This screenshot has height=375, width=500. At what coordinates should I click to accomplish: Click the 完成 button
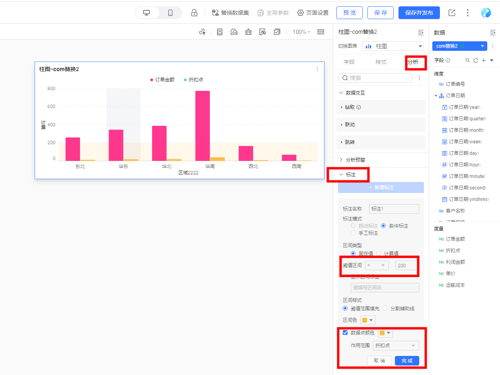[407, 361]
